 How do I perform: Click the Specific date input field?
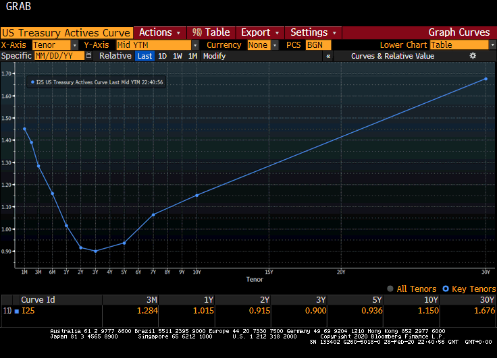59,56
